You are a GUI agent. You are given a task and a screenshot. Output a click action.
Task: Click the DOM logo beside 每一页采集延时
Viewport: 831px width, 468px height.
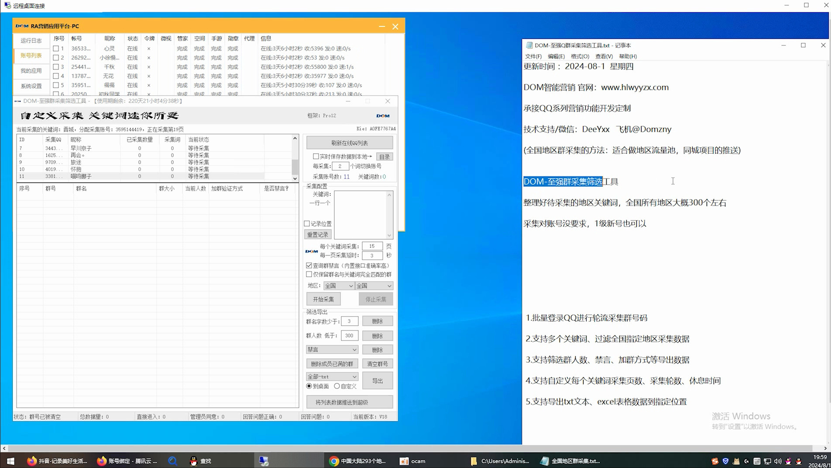(x=312, y=251)
